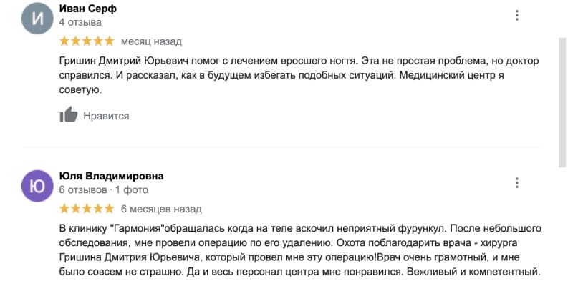573x286 pixels.
Task: Click the first star in Иван Серф's rating
Action: (x=64, y=41)
